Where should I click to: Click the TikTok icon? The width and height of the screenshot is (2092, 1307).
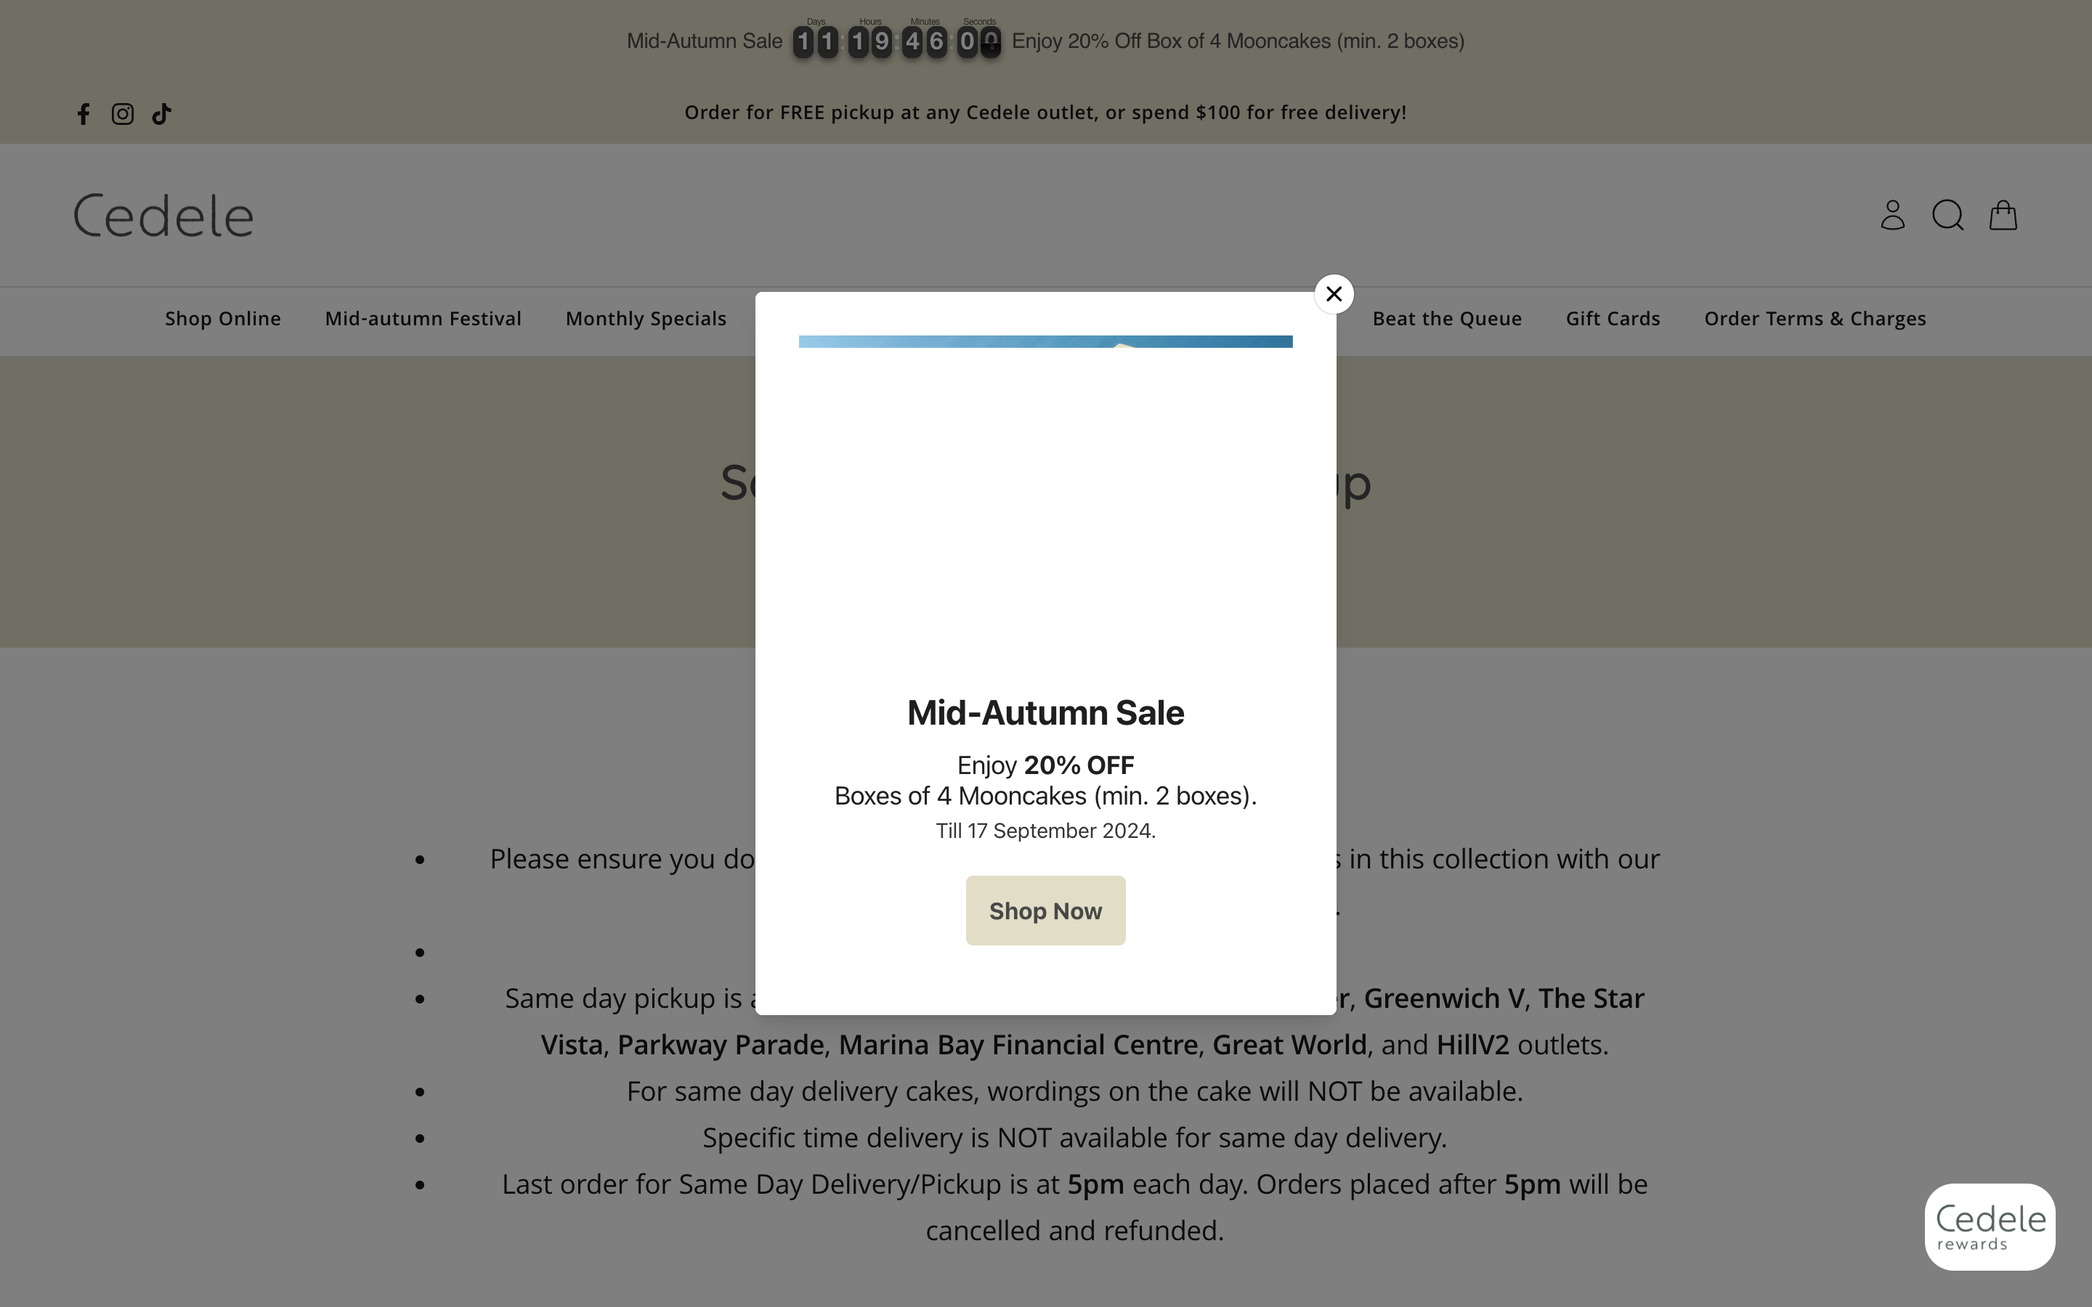(161, 113)
